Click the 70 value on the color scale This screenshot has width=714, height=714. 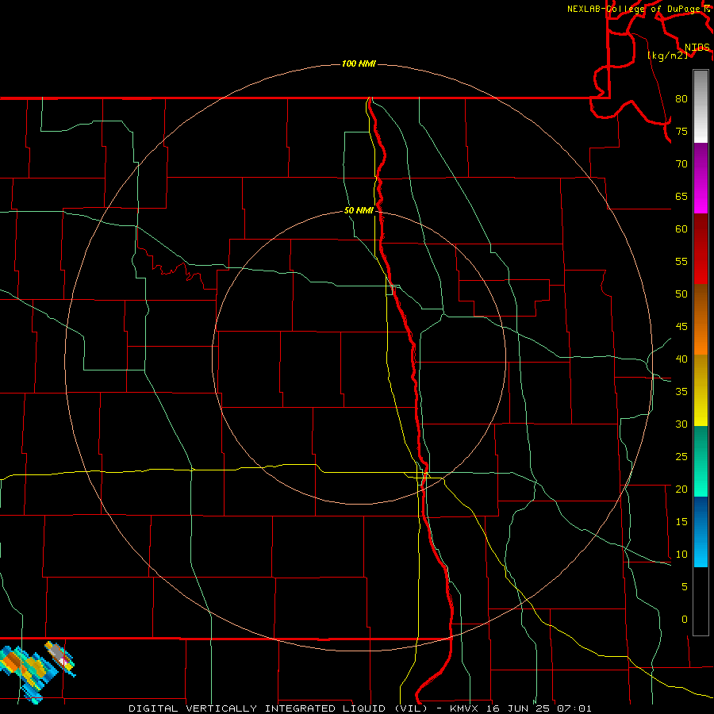pos(681,164)
